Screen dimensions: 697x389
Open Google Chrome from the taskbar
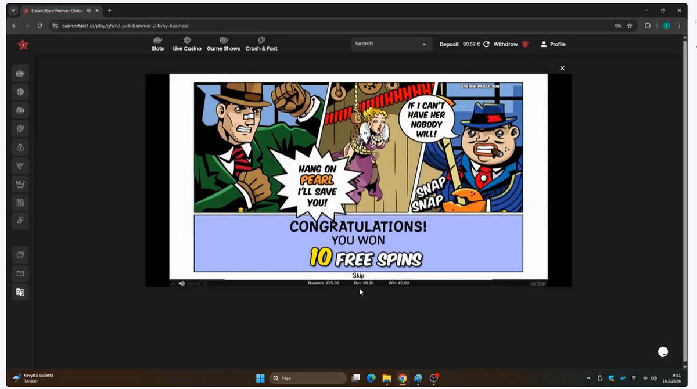pyautogui.click(x=403, y=378)
